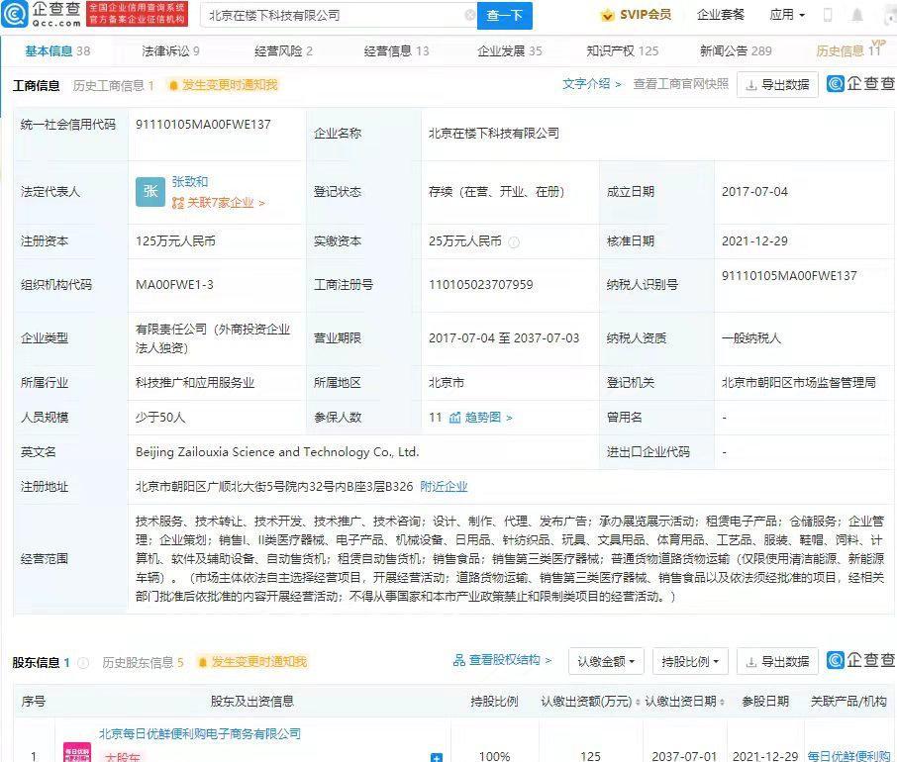Click the SVIP crown icon

tap(607, 16)
